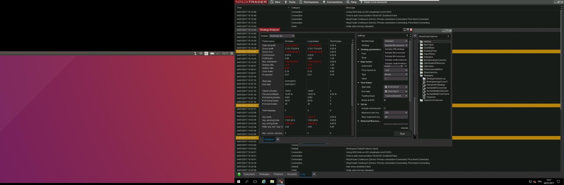Select the Teeeeest strategy file

(x=431, y=97)
